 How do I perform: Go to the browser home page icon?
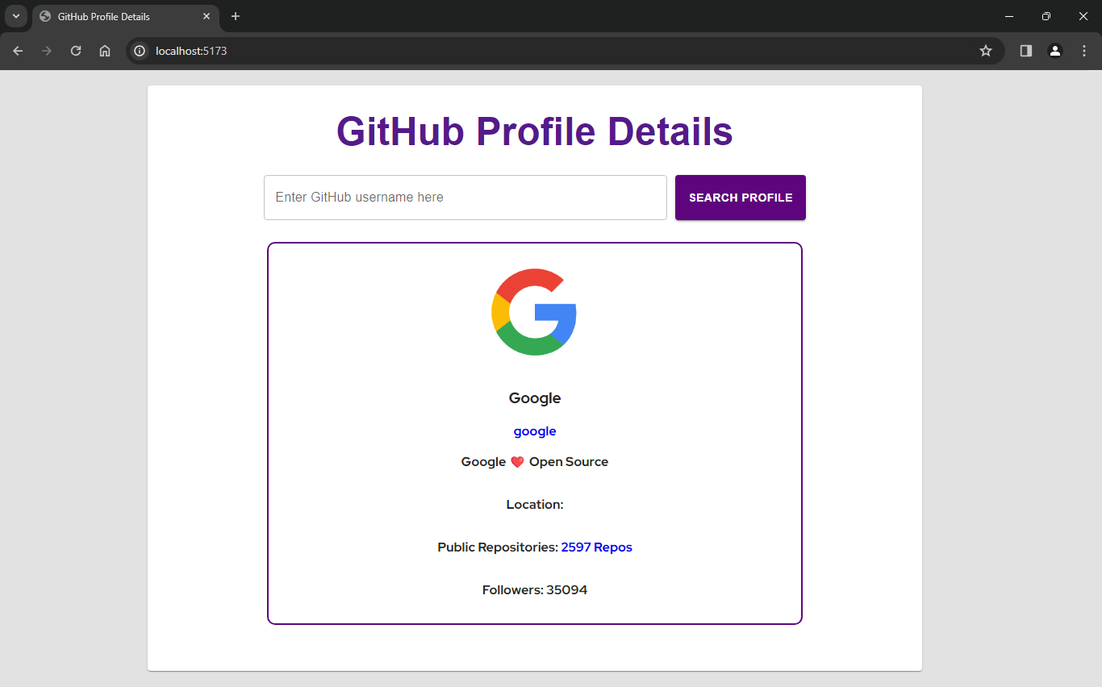point(105,51)
